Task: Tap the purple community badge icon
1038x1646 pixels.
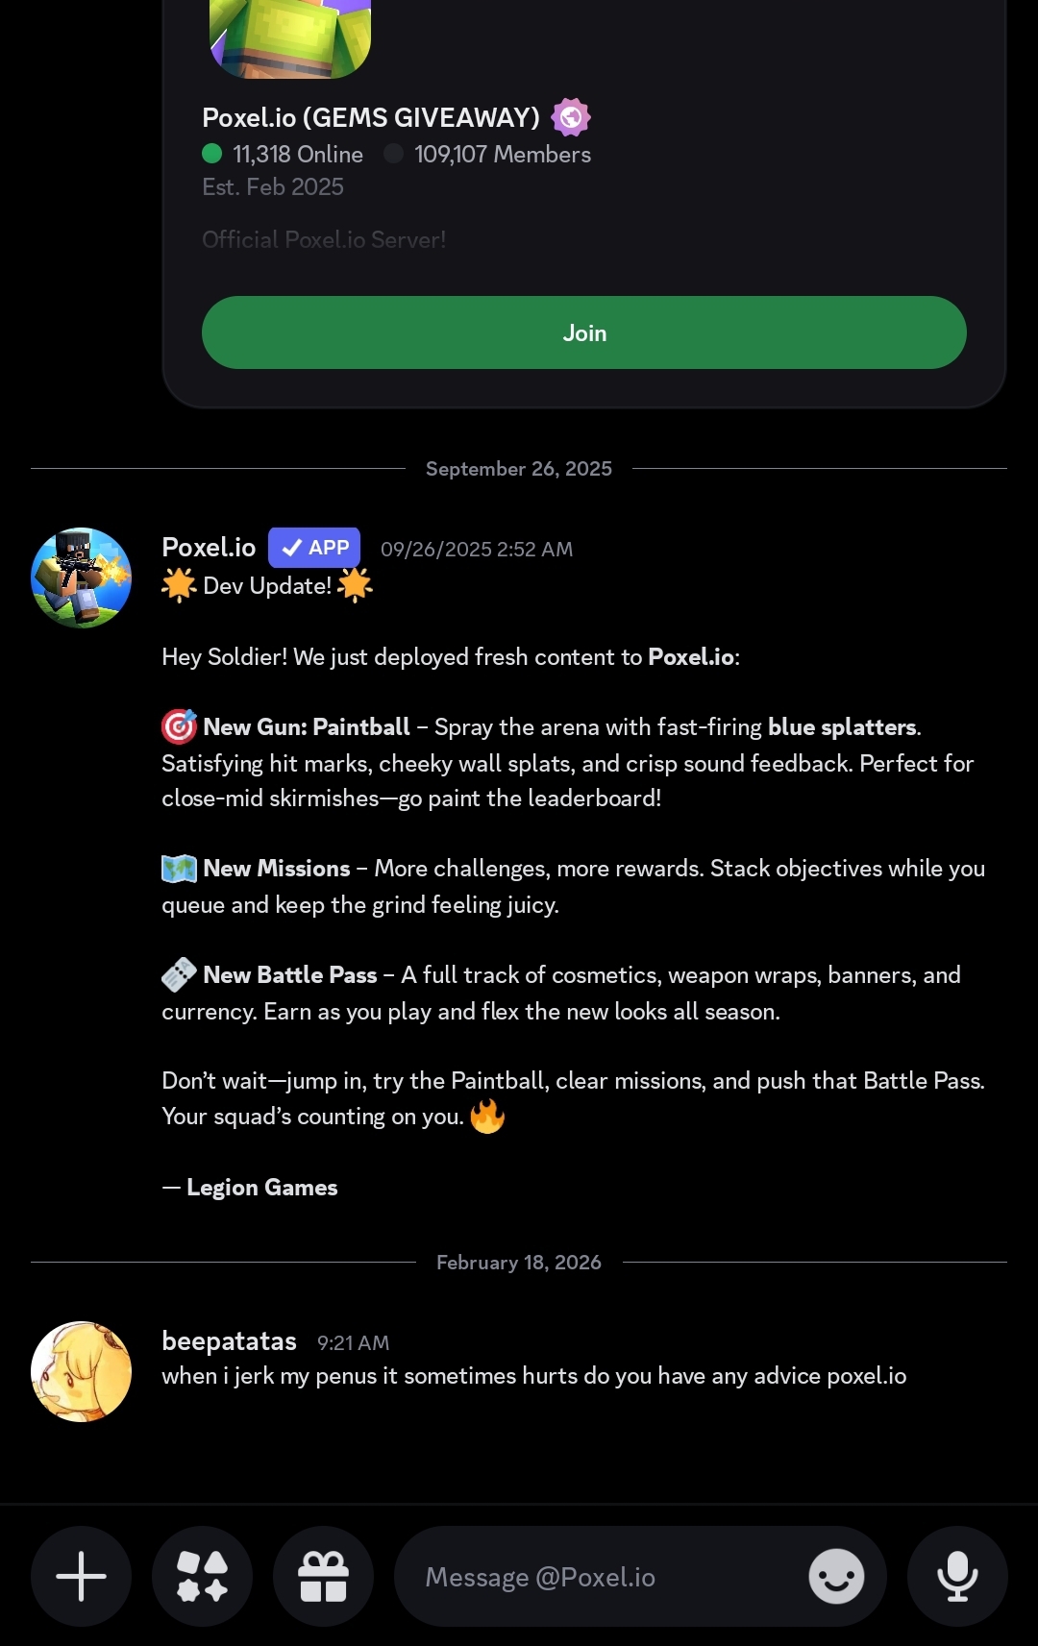Action: pyautogui.click(x=571, y=117)
